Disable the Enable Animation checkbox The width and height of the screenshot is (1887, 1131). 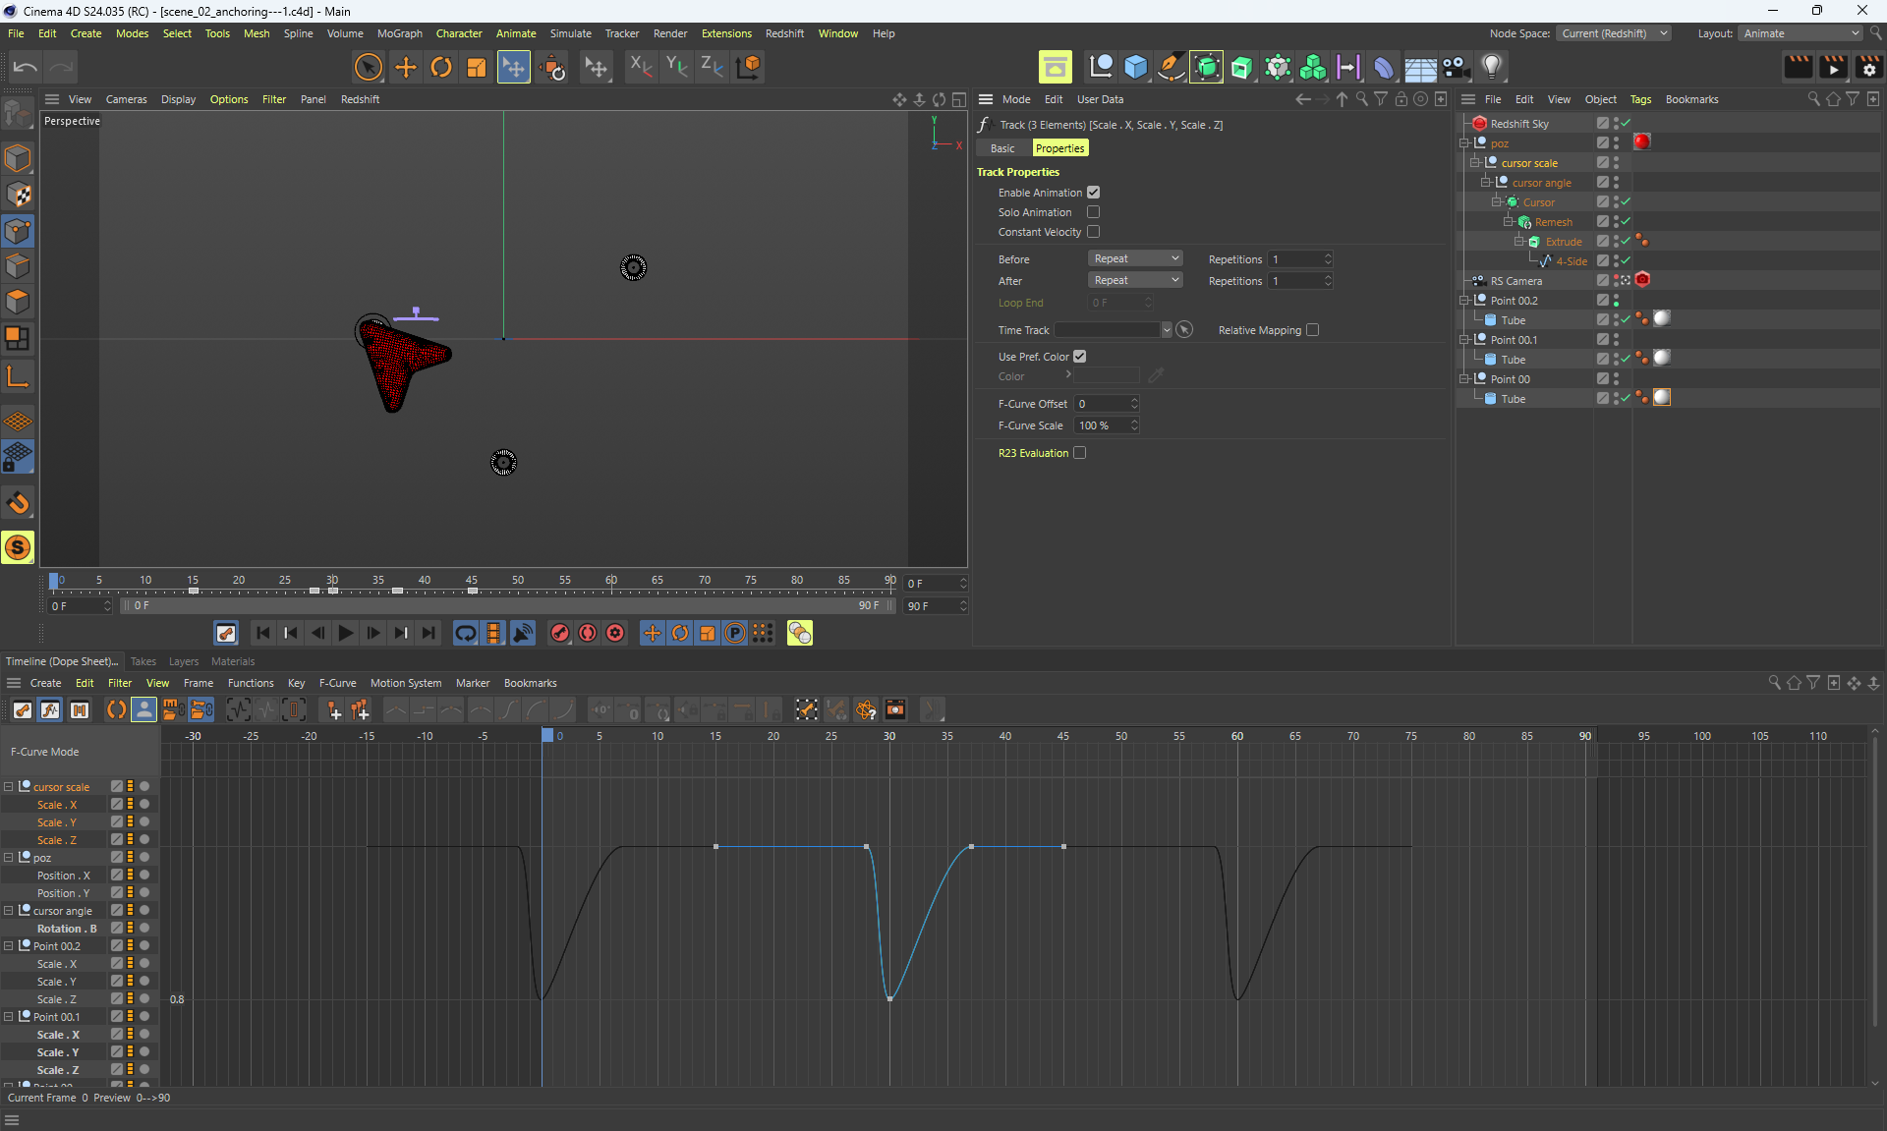(x=1093, y=193)
